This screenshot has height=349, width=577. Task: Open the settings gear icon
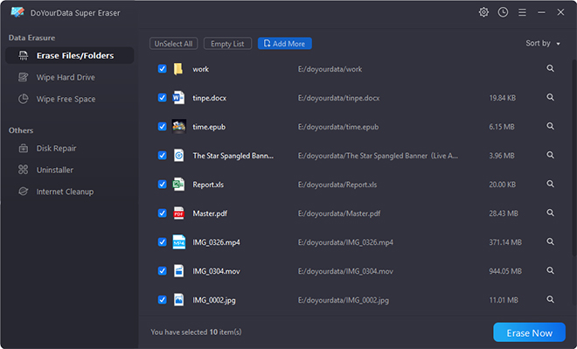coord(483,12)
